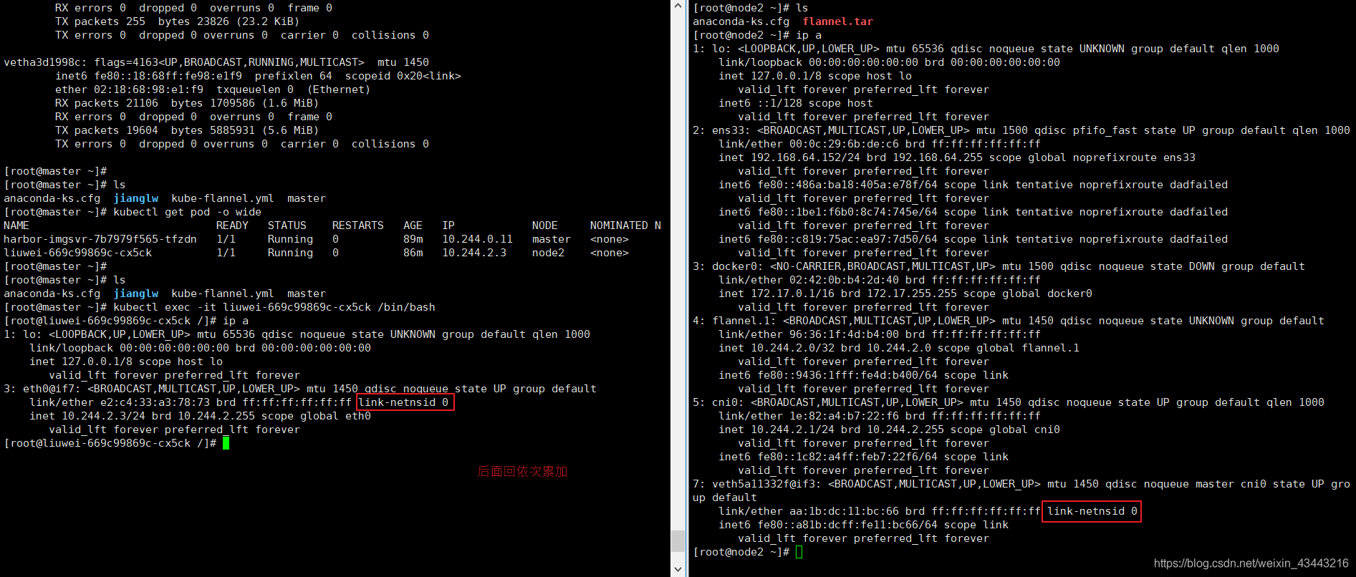Click the red flannel.tar filename
The image size is (1356, 577).
click(837, 21)
